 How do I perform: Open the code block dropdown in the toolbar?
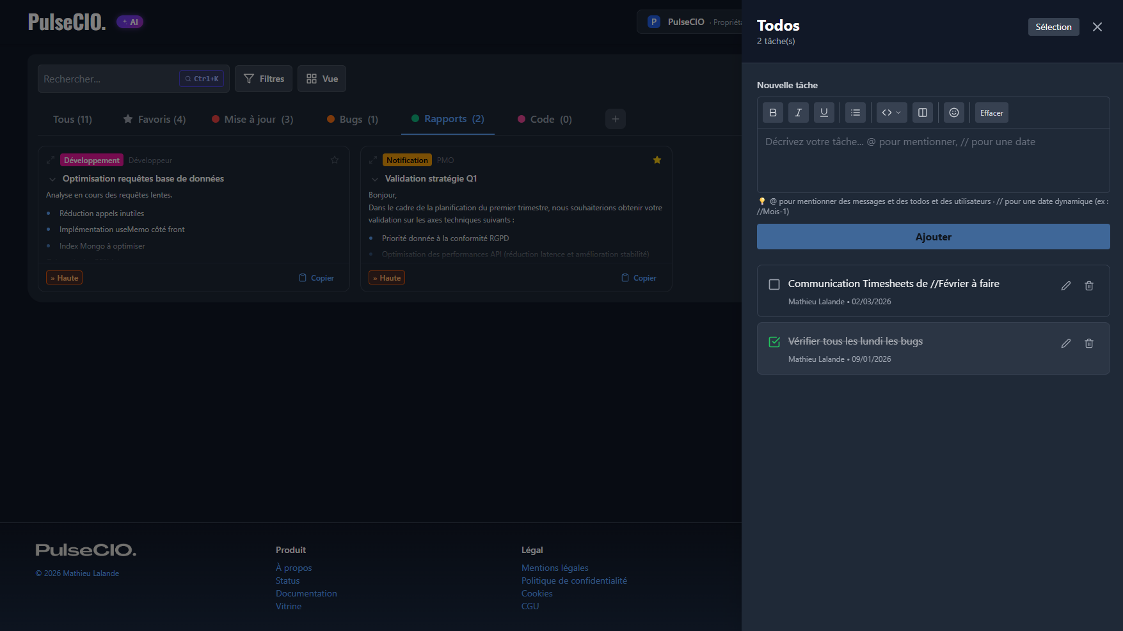[x=891, y=113]
